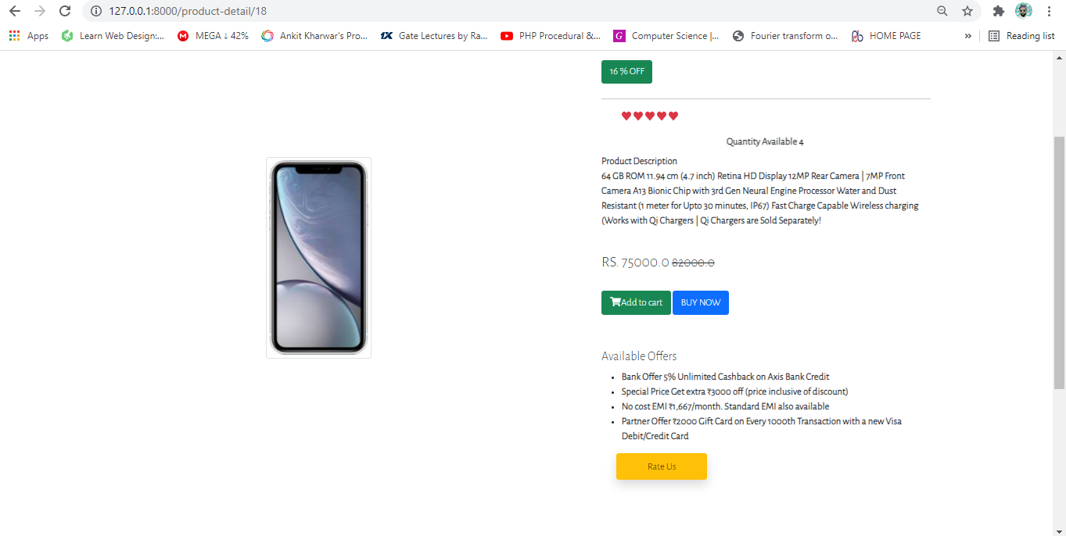Expand the hidden bookmarks chevron
The width and height of the screenshot is (1066, 536).
967,35
